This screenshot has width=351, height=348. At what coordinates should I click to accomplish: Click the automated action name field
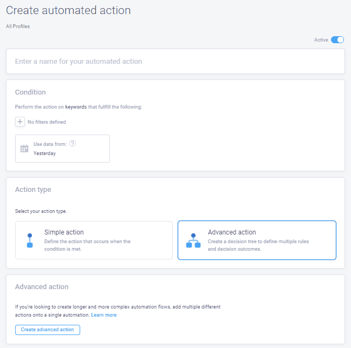click(175, 62)
